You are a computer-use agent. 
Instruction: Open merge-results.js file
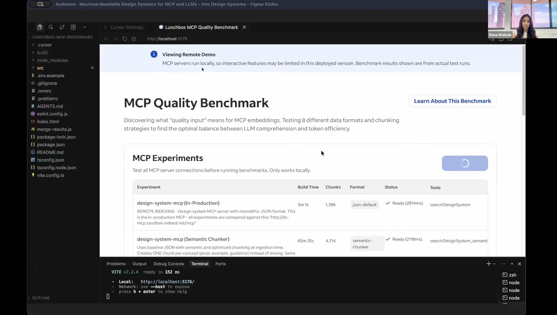(54, 129)
